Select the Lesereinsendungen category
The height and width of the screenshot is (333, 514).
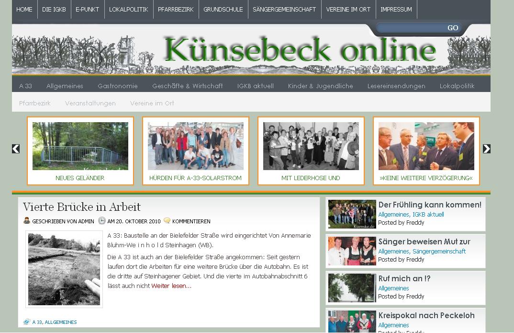[396, 86]
